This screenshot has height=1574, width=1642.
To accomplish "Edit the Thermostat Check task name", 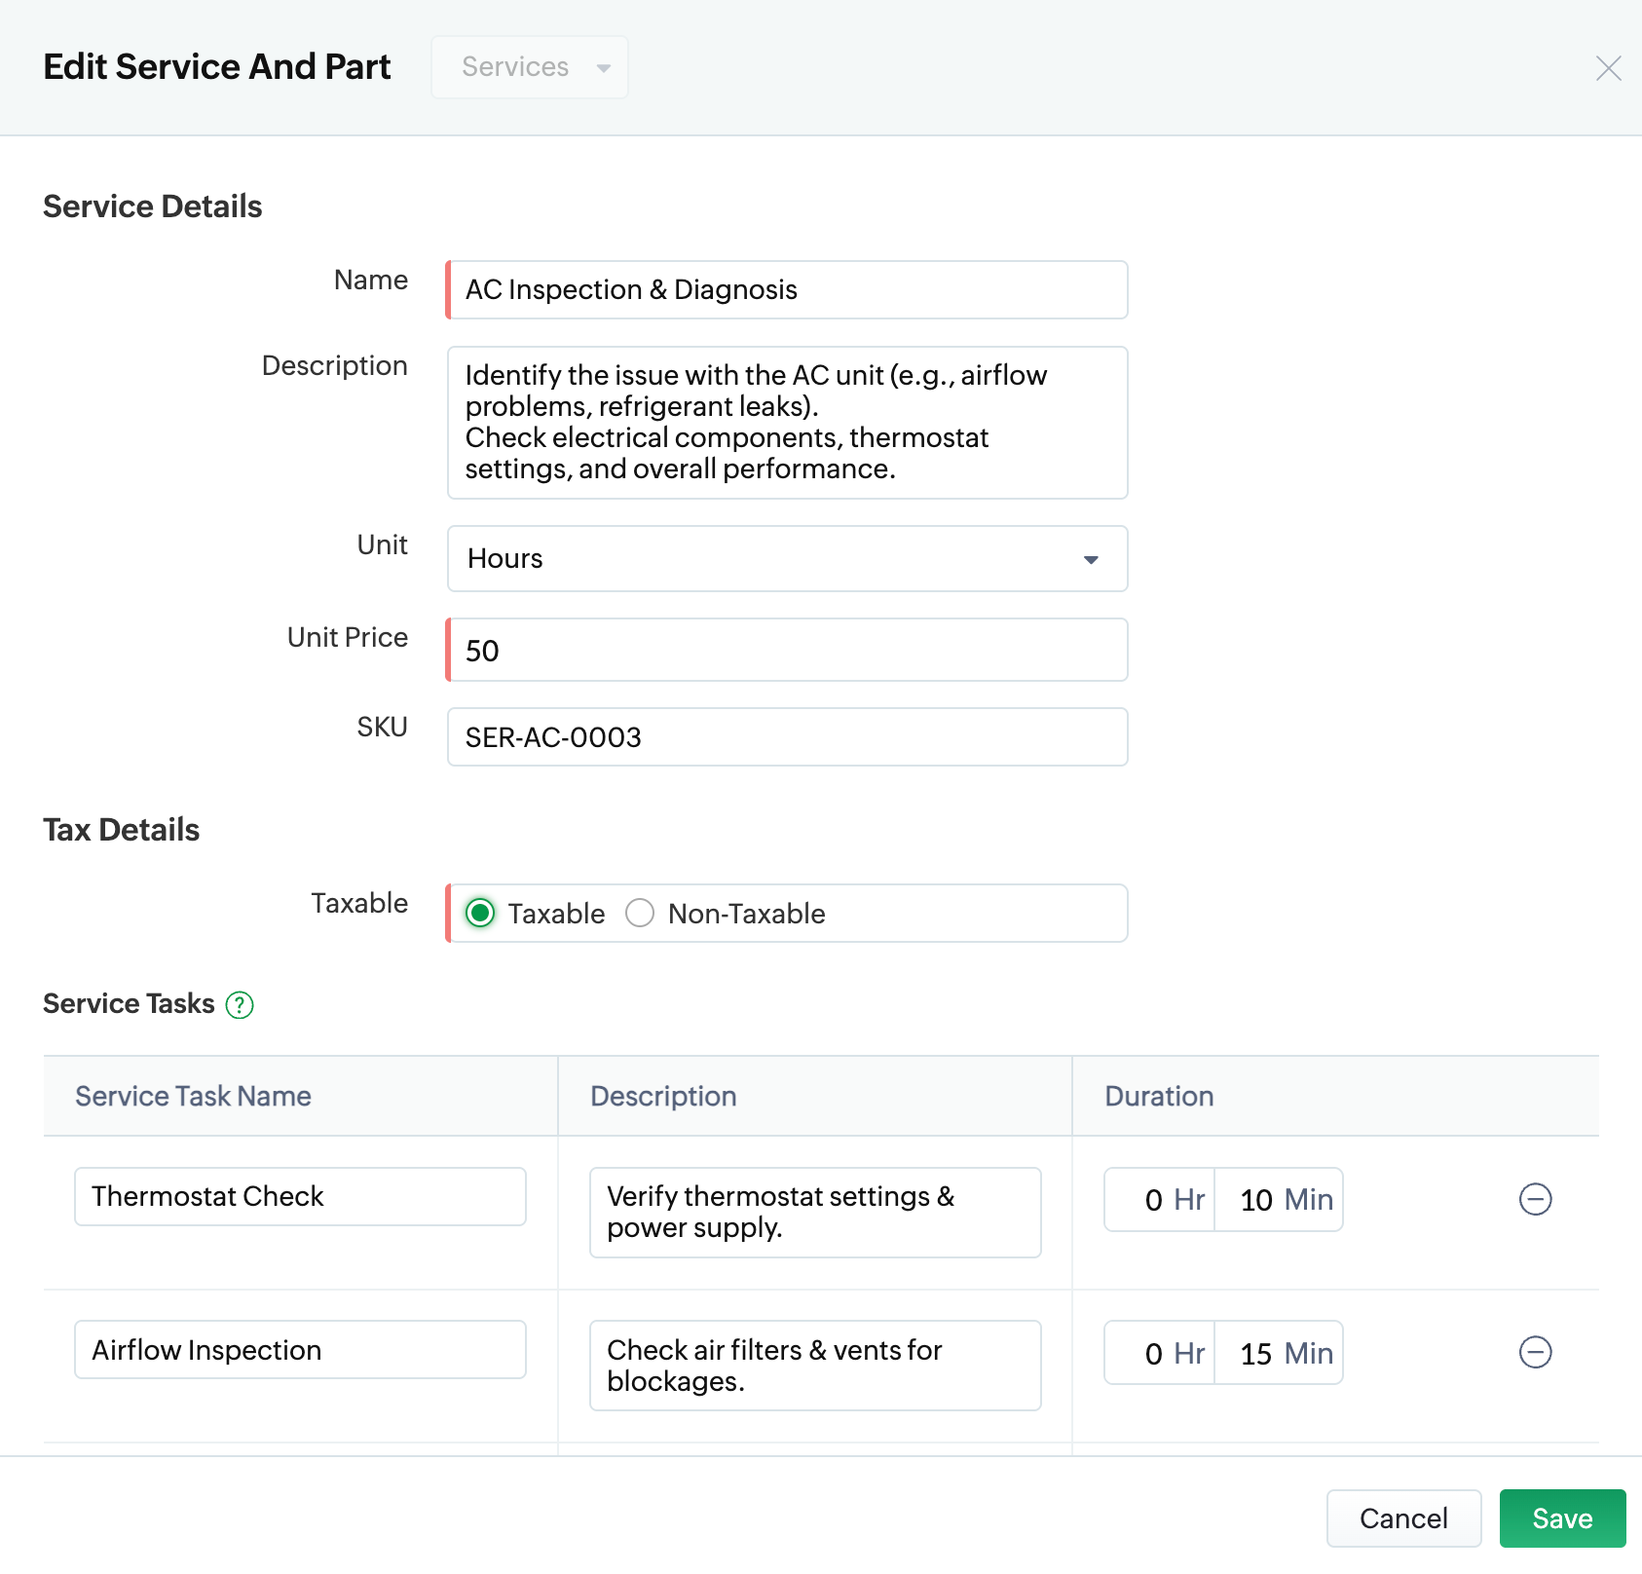I will (300, 1197).
